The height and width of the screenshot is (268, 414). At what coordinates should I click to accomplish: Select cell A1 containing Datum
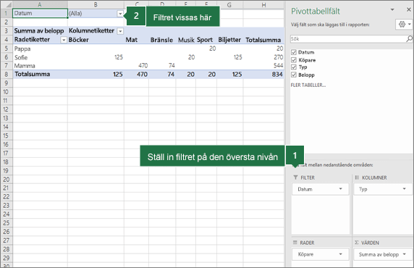tap(40, 13)
